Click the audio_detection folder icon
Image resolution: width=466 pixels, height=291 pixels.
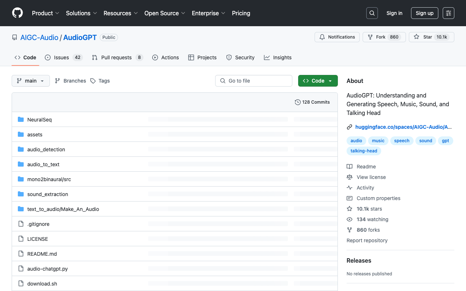pyautogui.click(x=21, y=149)
